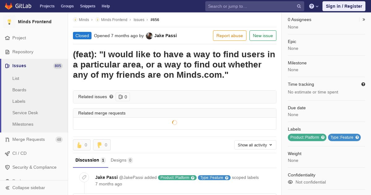Screen dimensions: 371x195
Task: Click the Merge Requests icon
Action: [x=7, y=139]
